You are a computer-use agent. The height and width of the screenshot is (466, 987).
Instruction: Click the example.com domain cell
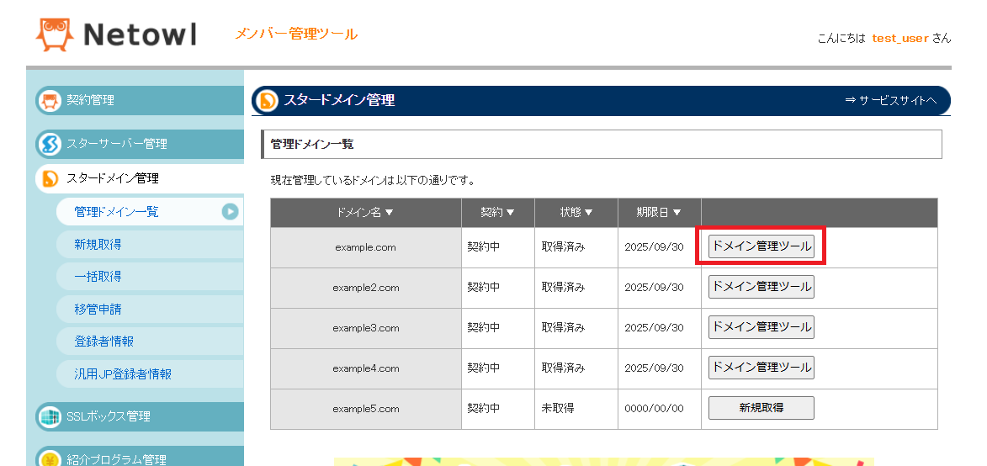366,248
